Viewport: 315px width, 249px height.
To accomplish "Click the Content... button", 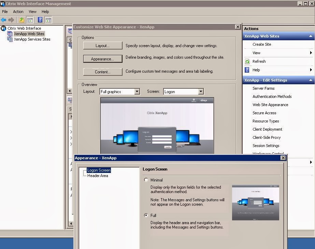I will point(103,72).
